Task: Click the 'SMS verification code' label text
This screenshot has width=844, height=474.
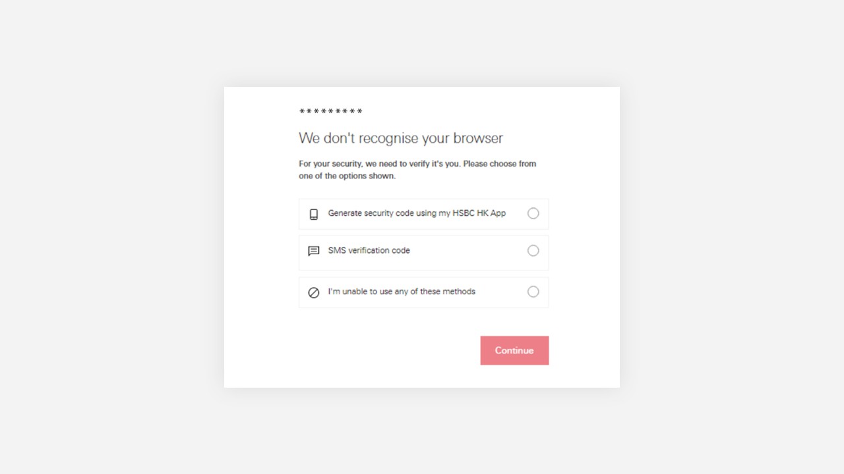Action: pos(369,250)
